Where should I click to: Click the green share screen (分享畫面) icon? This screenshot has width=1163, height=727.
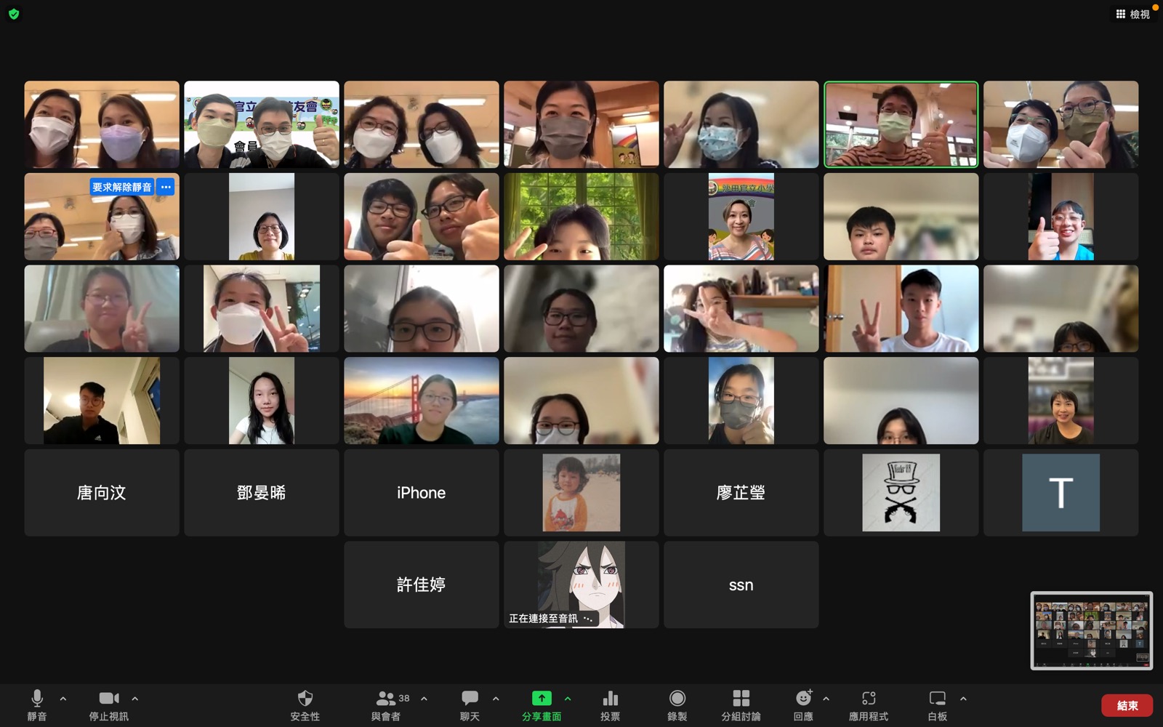[x=542, y=699]
